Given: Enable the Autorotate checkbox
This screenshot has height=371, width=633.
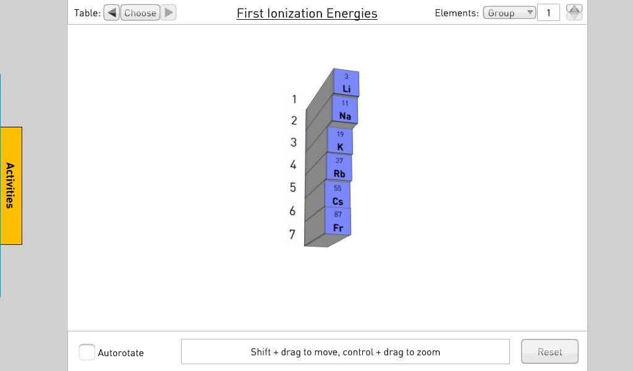Looking at the screenshot, I should (x=87, y=352).
